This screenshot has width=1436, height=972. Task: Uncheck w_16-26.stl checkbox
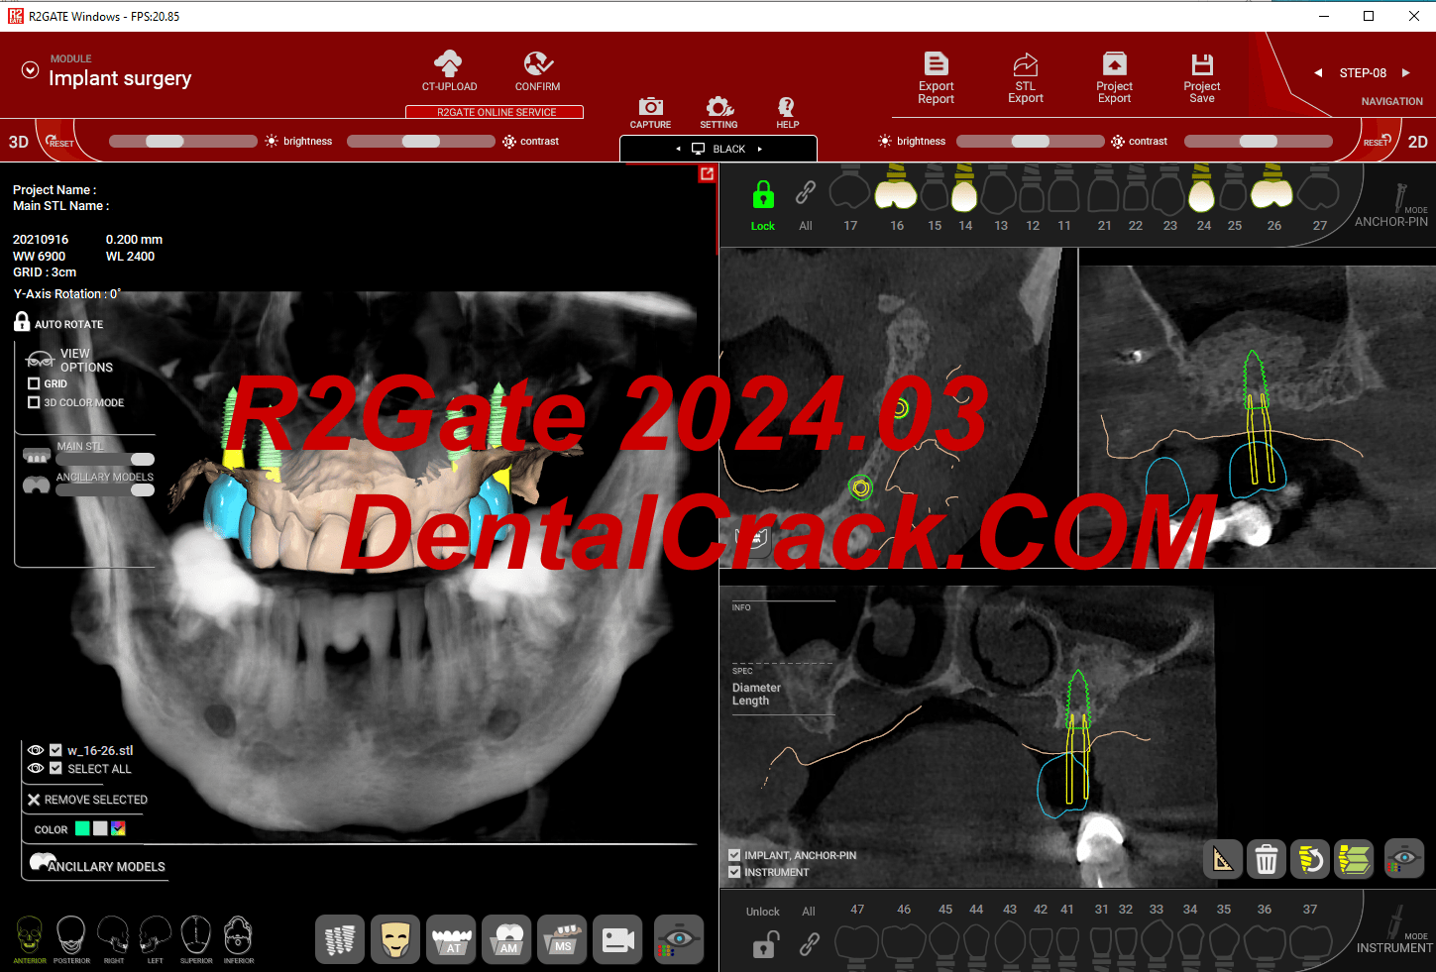click(55, 750)
